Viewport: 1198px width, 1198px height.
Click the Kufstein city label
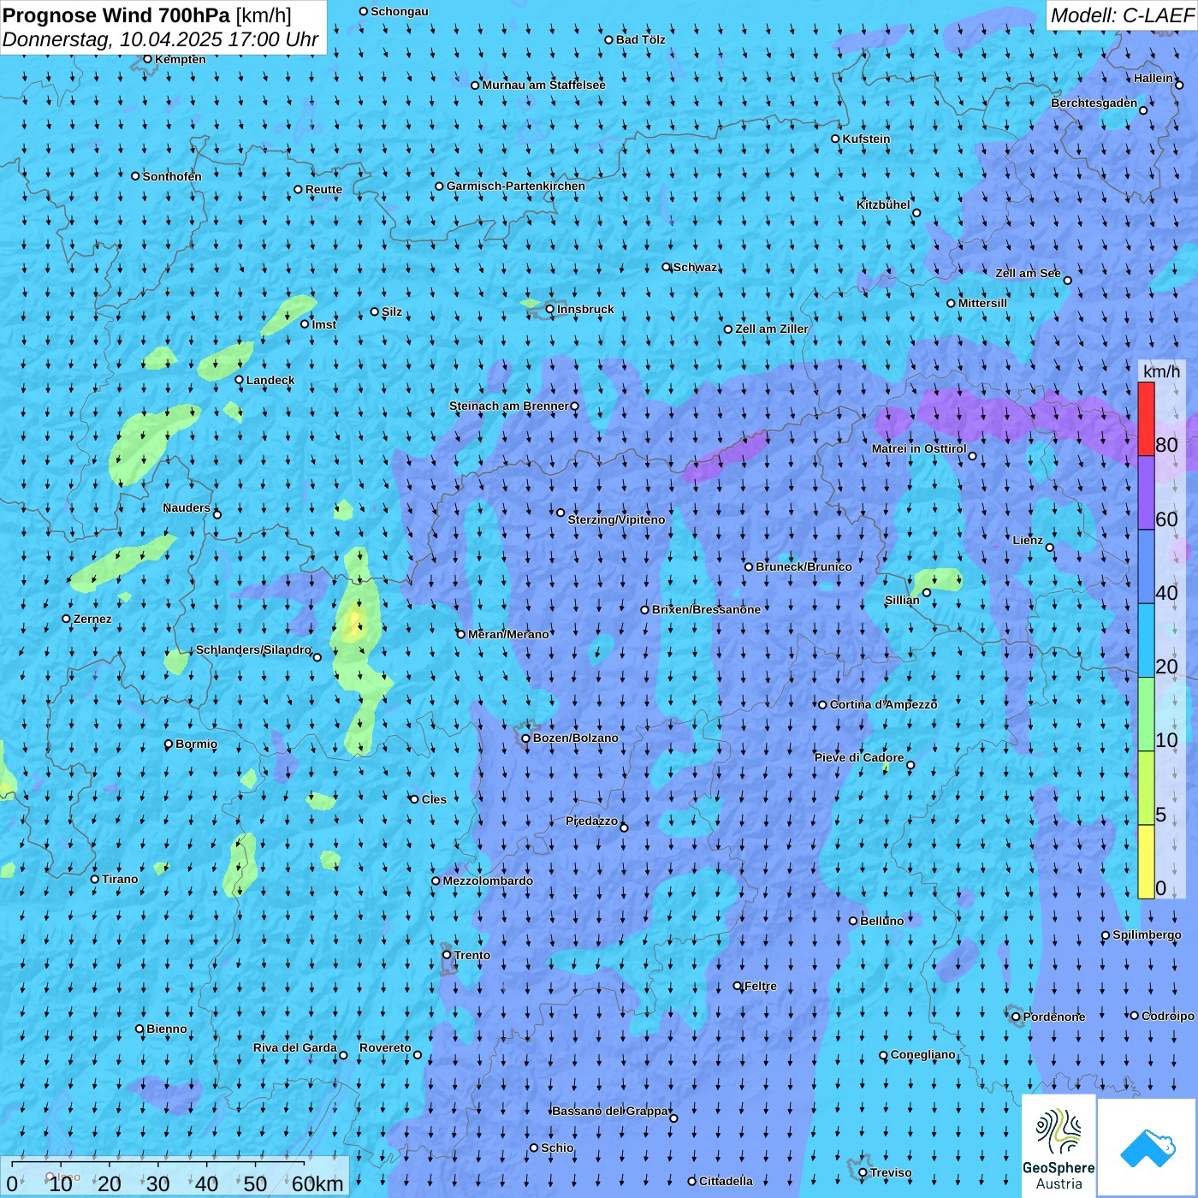pos(866,139)
